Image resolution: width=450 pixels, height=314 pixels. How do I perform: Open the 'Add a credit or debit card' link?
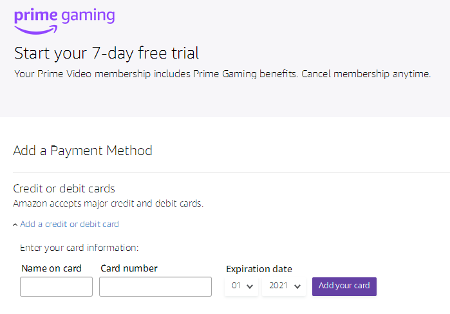(70, 225)
